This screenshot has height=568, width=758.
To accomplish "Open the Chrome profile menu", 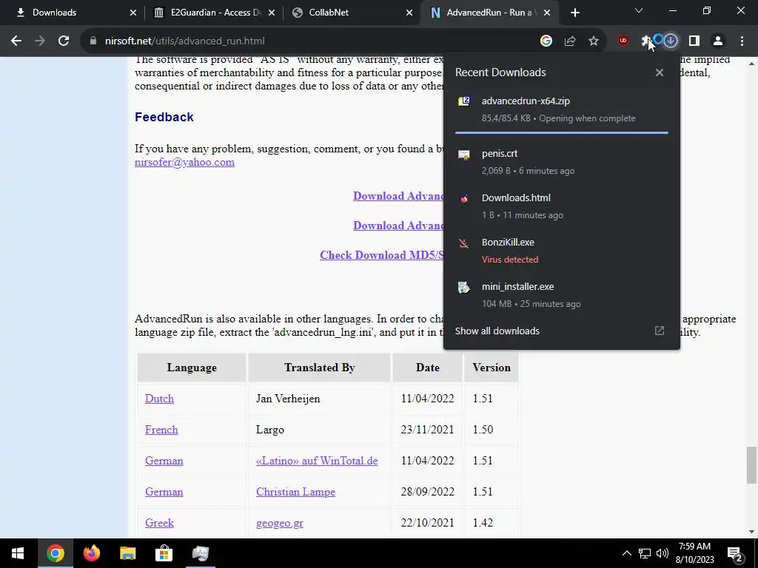I will 718,41.
